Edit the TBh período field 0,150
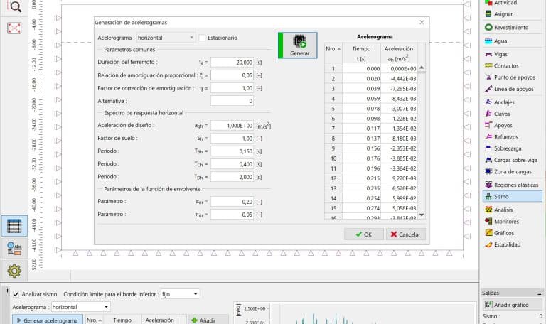The image size is (546, 324). [x=232, y=151]
